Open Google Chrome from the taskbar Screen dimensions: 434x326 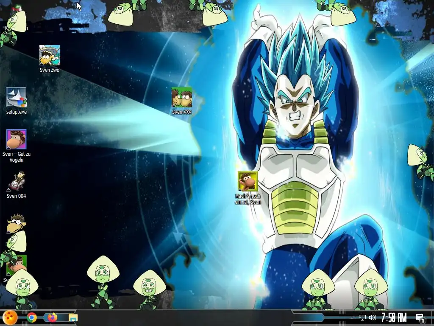pos(31,318)
